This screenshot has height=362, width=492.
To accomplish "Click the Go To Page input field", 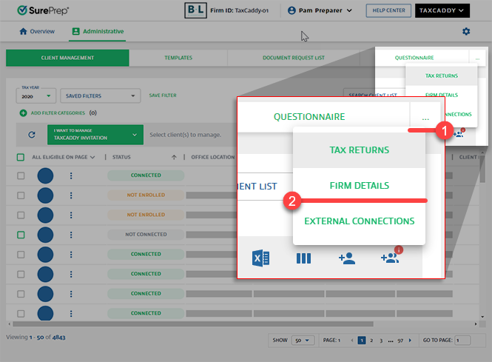I will 462,341.
